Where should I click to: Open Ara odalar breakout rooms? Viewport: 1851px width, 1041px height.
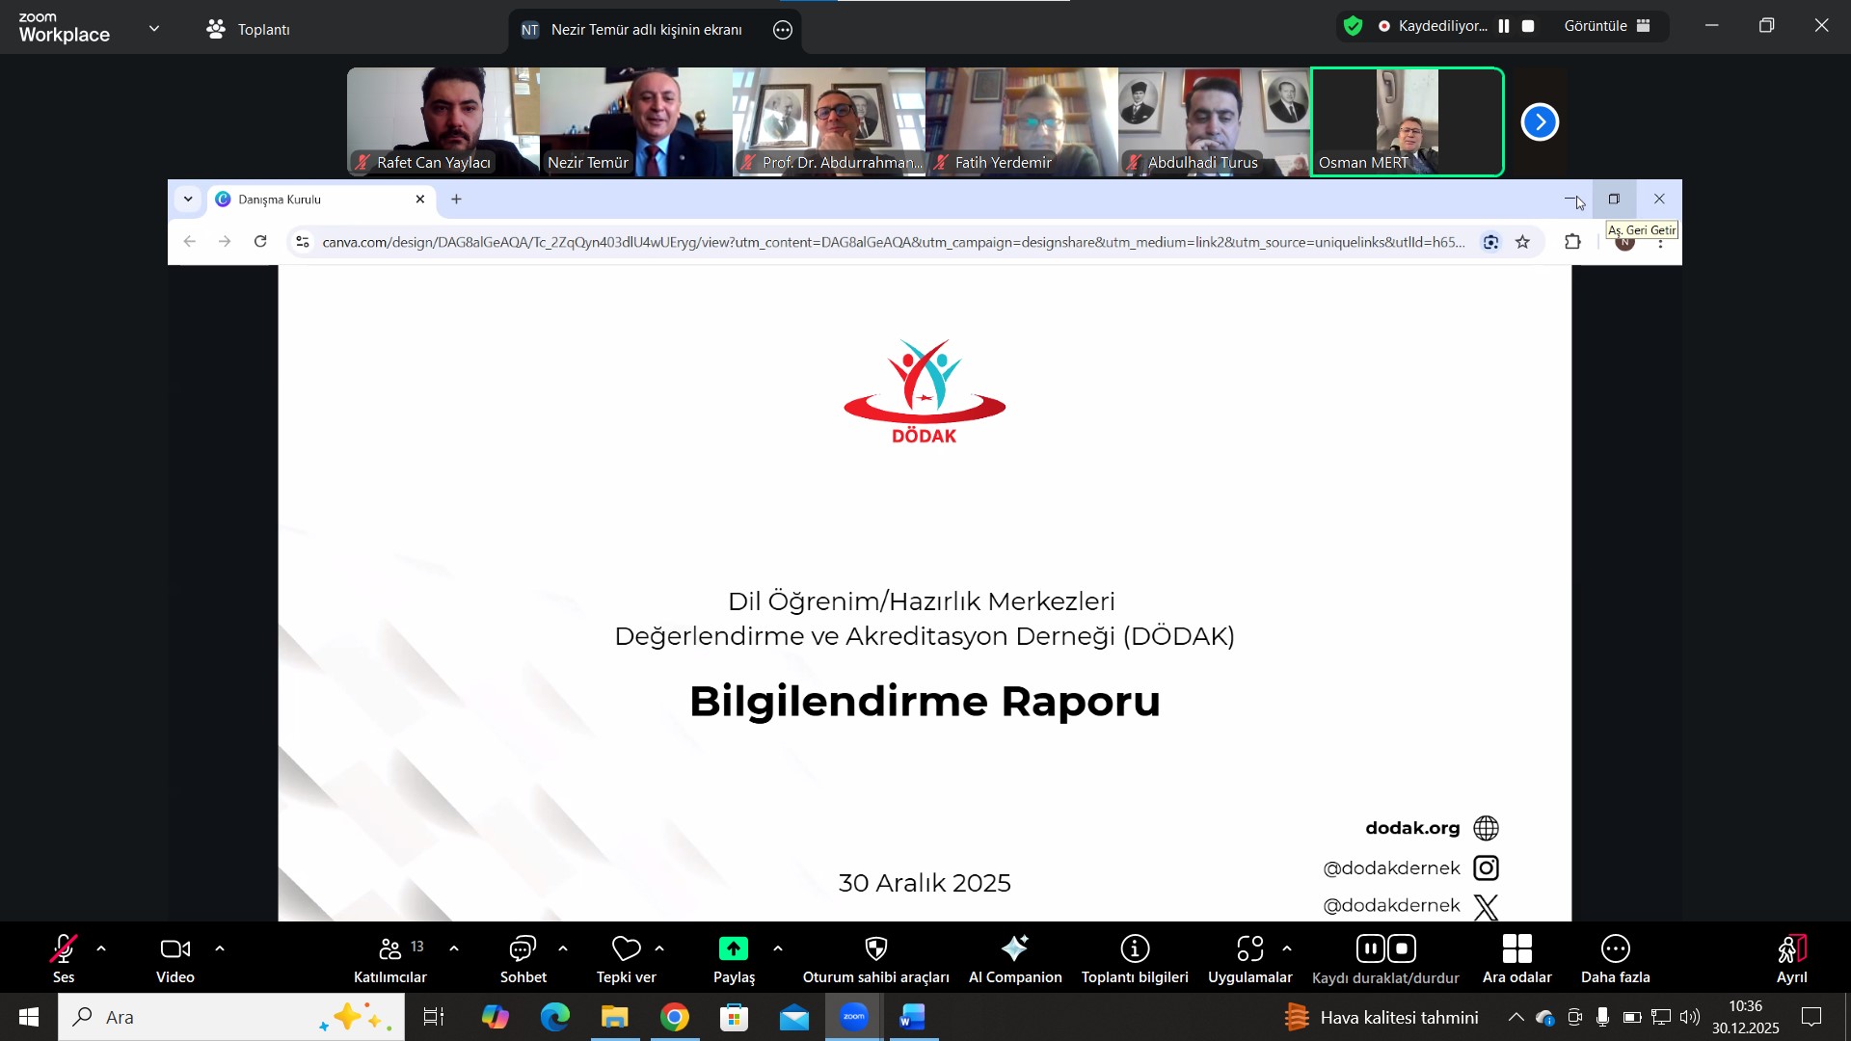pyautogui.click(x=1516, y=959)
